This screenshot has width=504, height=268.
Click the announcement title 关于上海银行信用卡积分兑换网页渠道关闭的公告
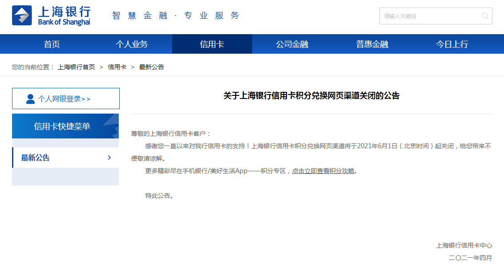coord(311,95)
